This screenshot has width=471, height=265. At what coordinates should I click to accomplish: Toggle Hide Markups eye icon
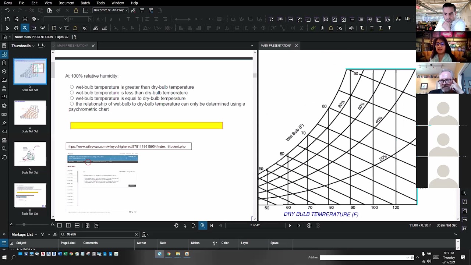coord(55,234)
